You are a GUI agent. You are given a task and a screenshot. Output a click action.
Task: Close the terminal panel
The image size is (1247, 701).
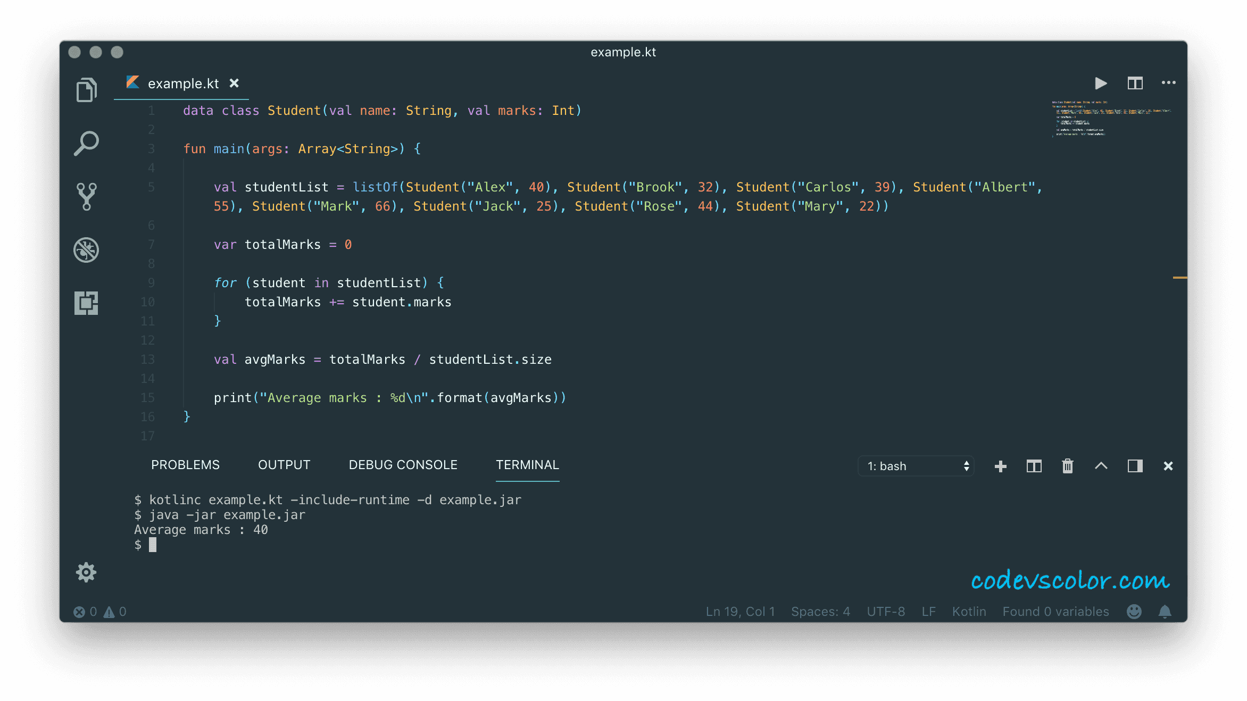point(1168,466)
